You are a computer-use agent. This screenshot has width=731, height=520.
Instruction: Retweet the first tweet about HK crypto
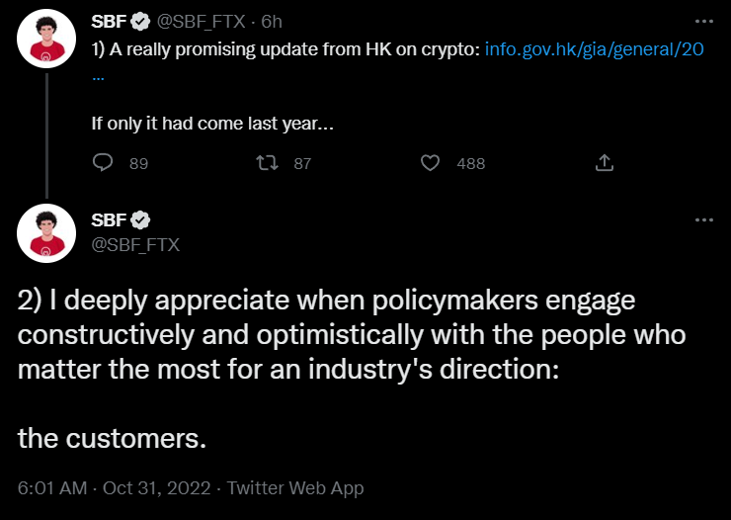[x=267, y=163]
